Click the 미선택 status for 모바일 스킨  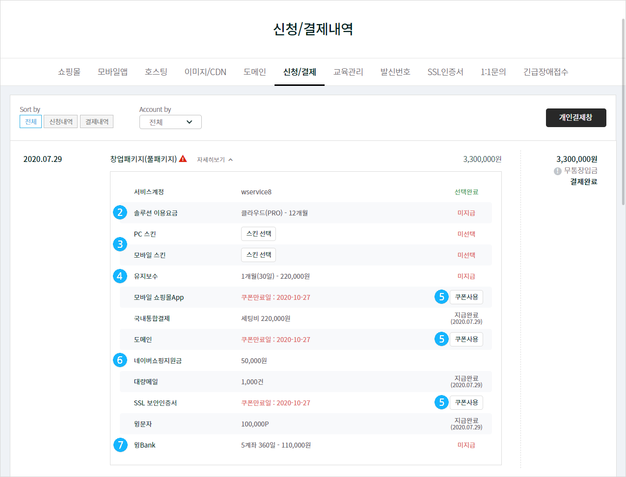click(x=466, y=255)
